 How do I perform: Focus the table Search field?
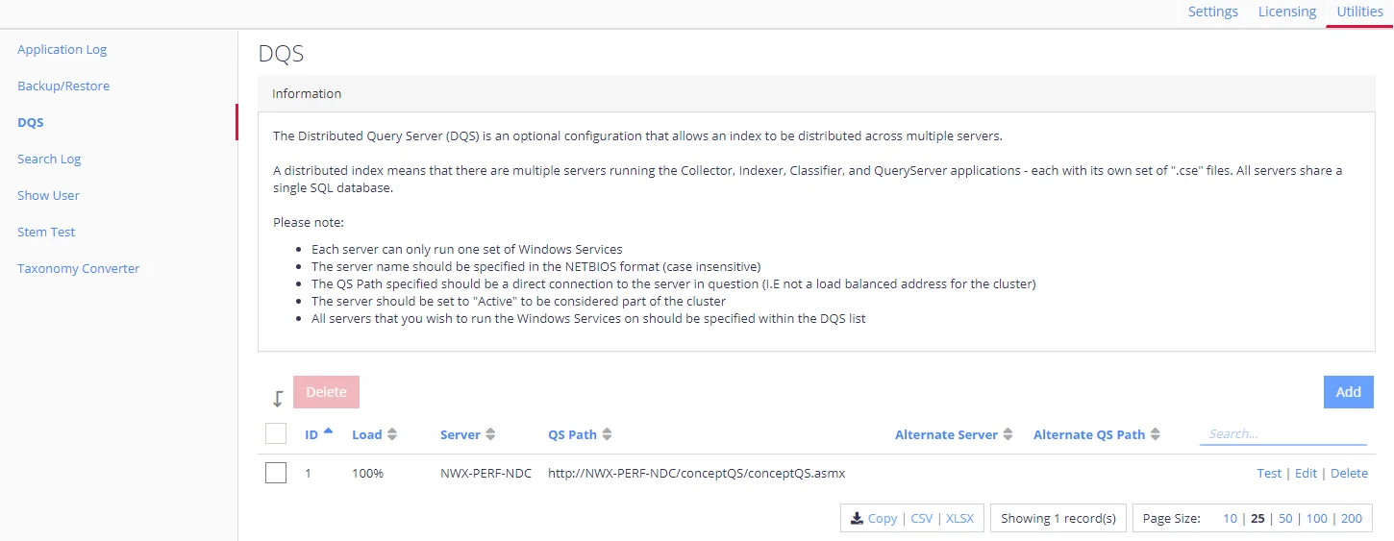click(1283, 433)
